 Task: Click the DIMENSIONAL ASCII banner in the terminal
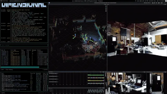(x=24, y=5)
